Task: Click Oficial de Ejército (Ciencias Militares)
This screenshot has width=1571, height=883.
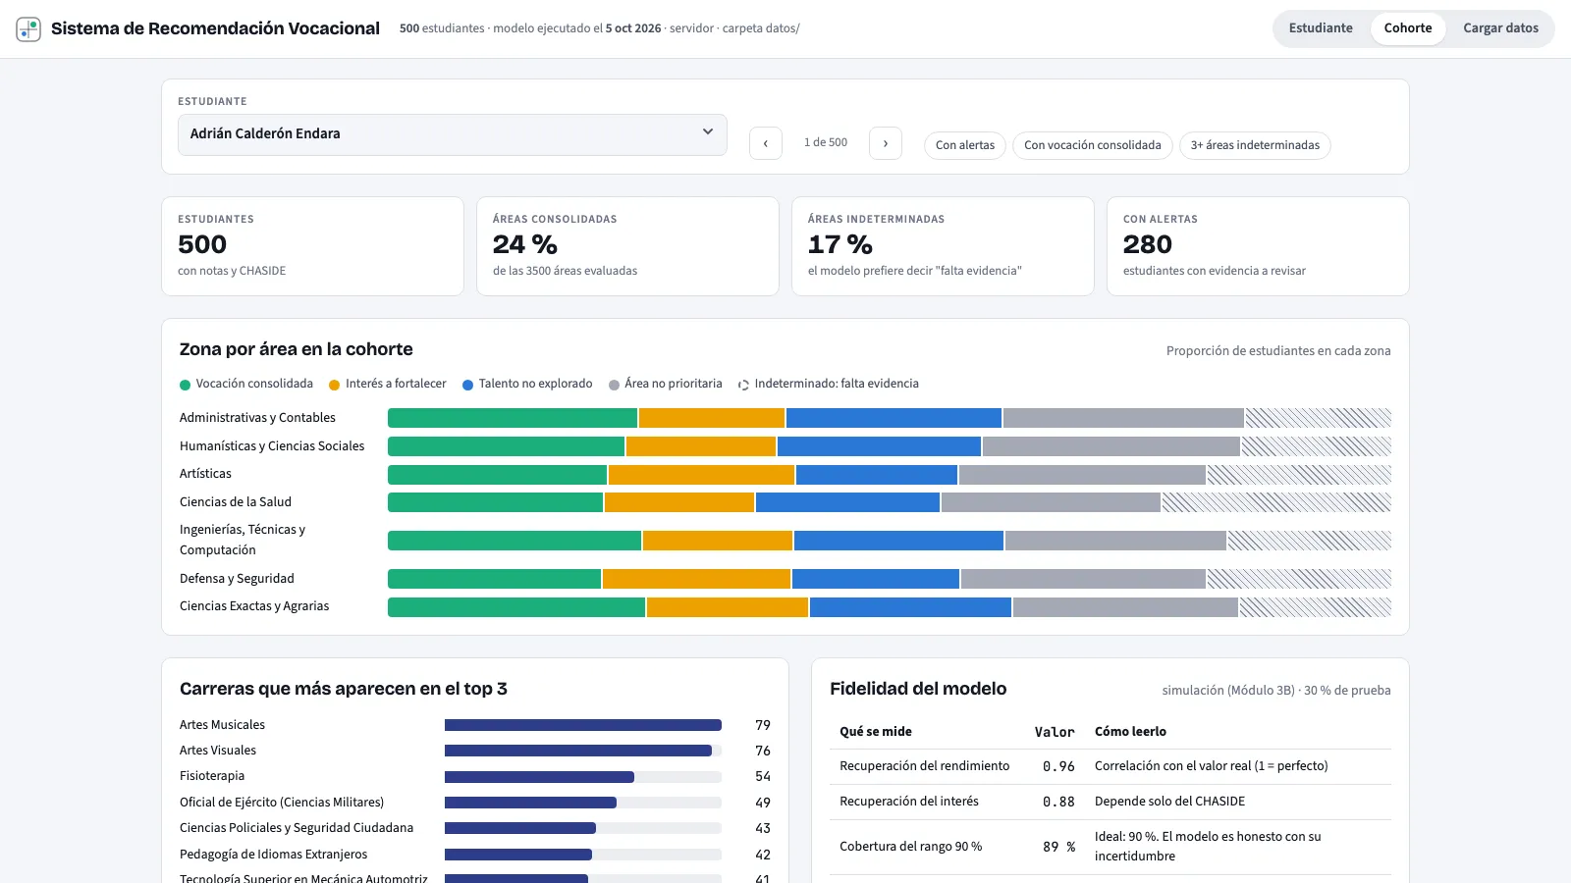Action: [x=282, y=803]
